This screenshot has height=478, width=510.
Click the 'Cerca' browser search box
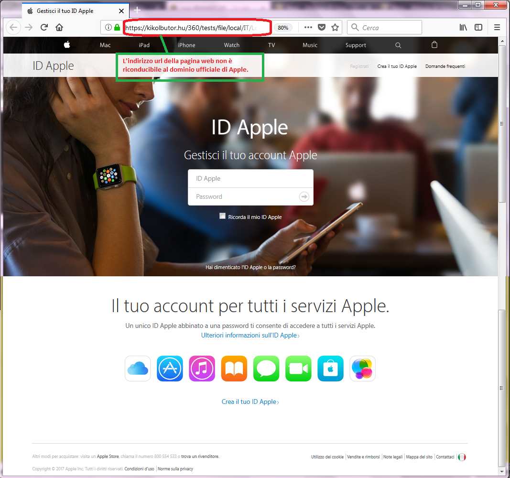click(384, 27)
